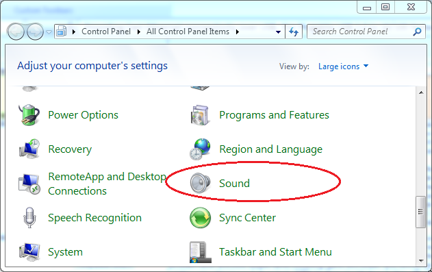Click the scrollbar up arrow

pos(421,92)
